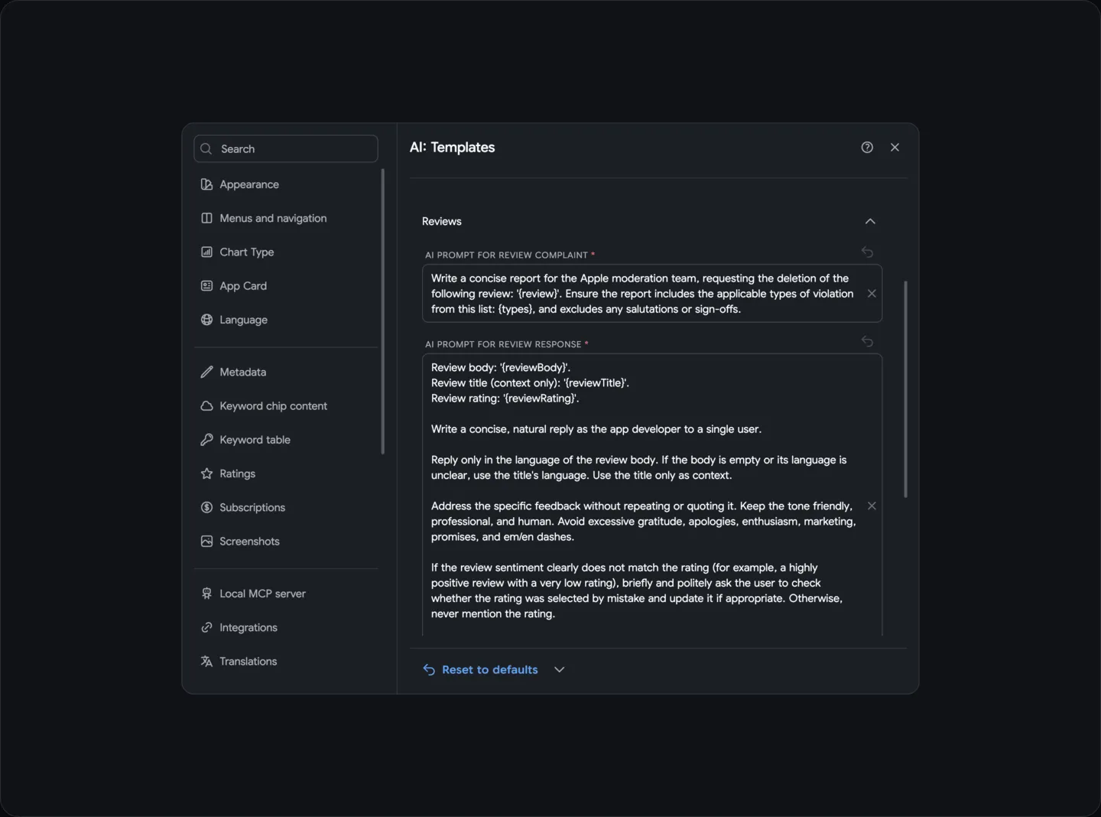Open help with the question mark icon
Viewport: 1101px width, 817px height.
point(867,147)
